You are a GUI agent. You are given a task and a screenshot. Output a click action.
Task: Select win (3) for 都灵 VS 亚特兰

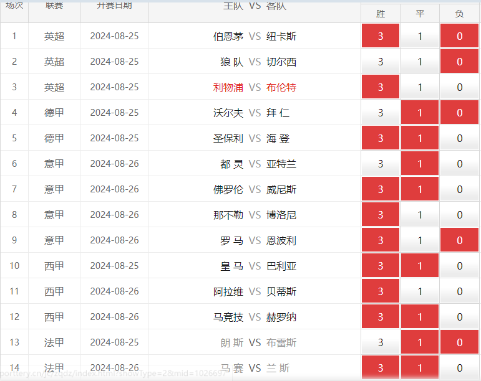tap(381, 163)
